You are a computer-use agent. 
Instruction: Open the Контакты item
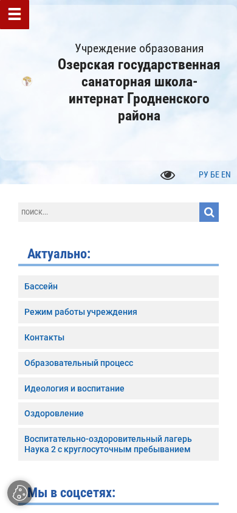(118, 337)
